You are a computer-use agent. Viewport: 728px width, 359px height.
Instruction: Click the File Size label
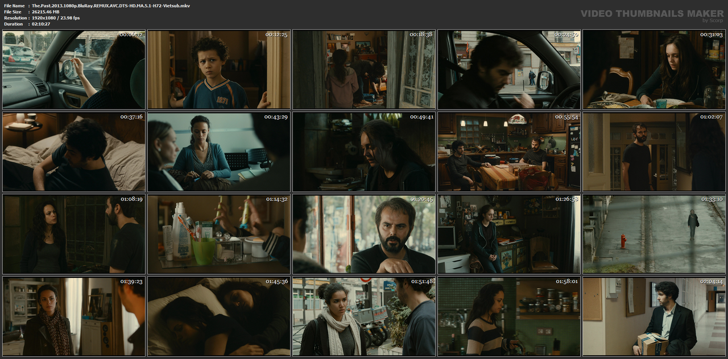[x=13, y=12]
